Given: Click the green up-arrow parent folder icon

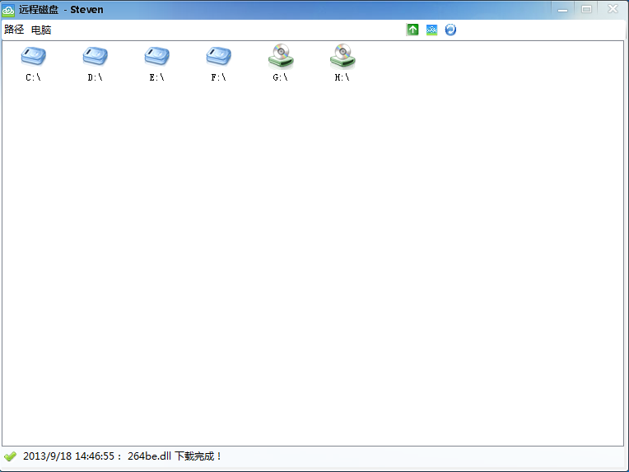Looking at the screenshot, I should coord(412,30).
